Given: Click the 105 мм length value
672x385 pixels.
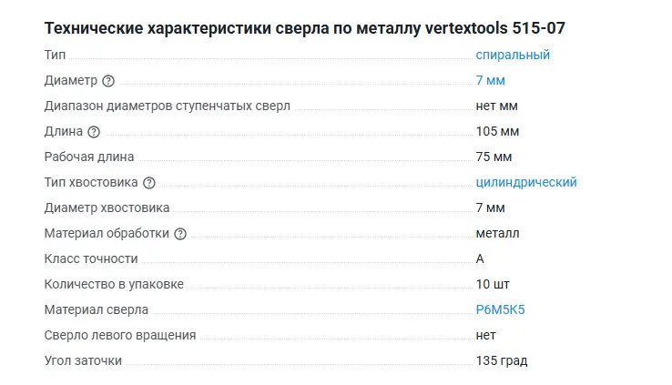Looking at the screenshot, I should tap(497, 131).
